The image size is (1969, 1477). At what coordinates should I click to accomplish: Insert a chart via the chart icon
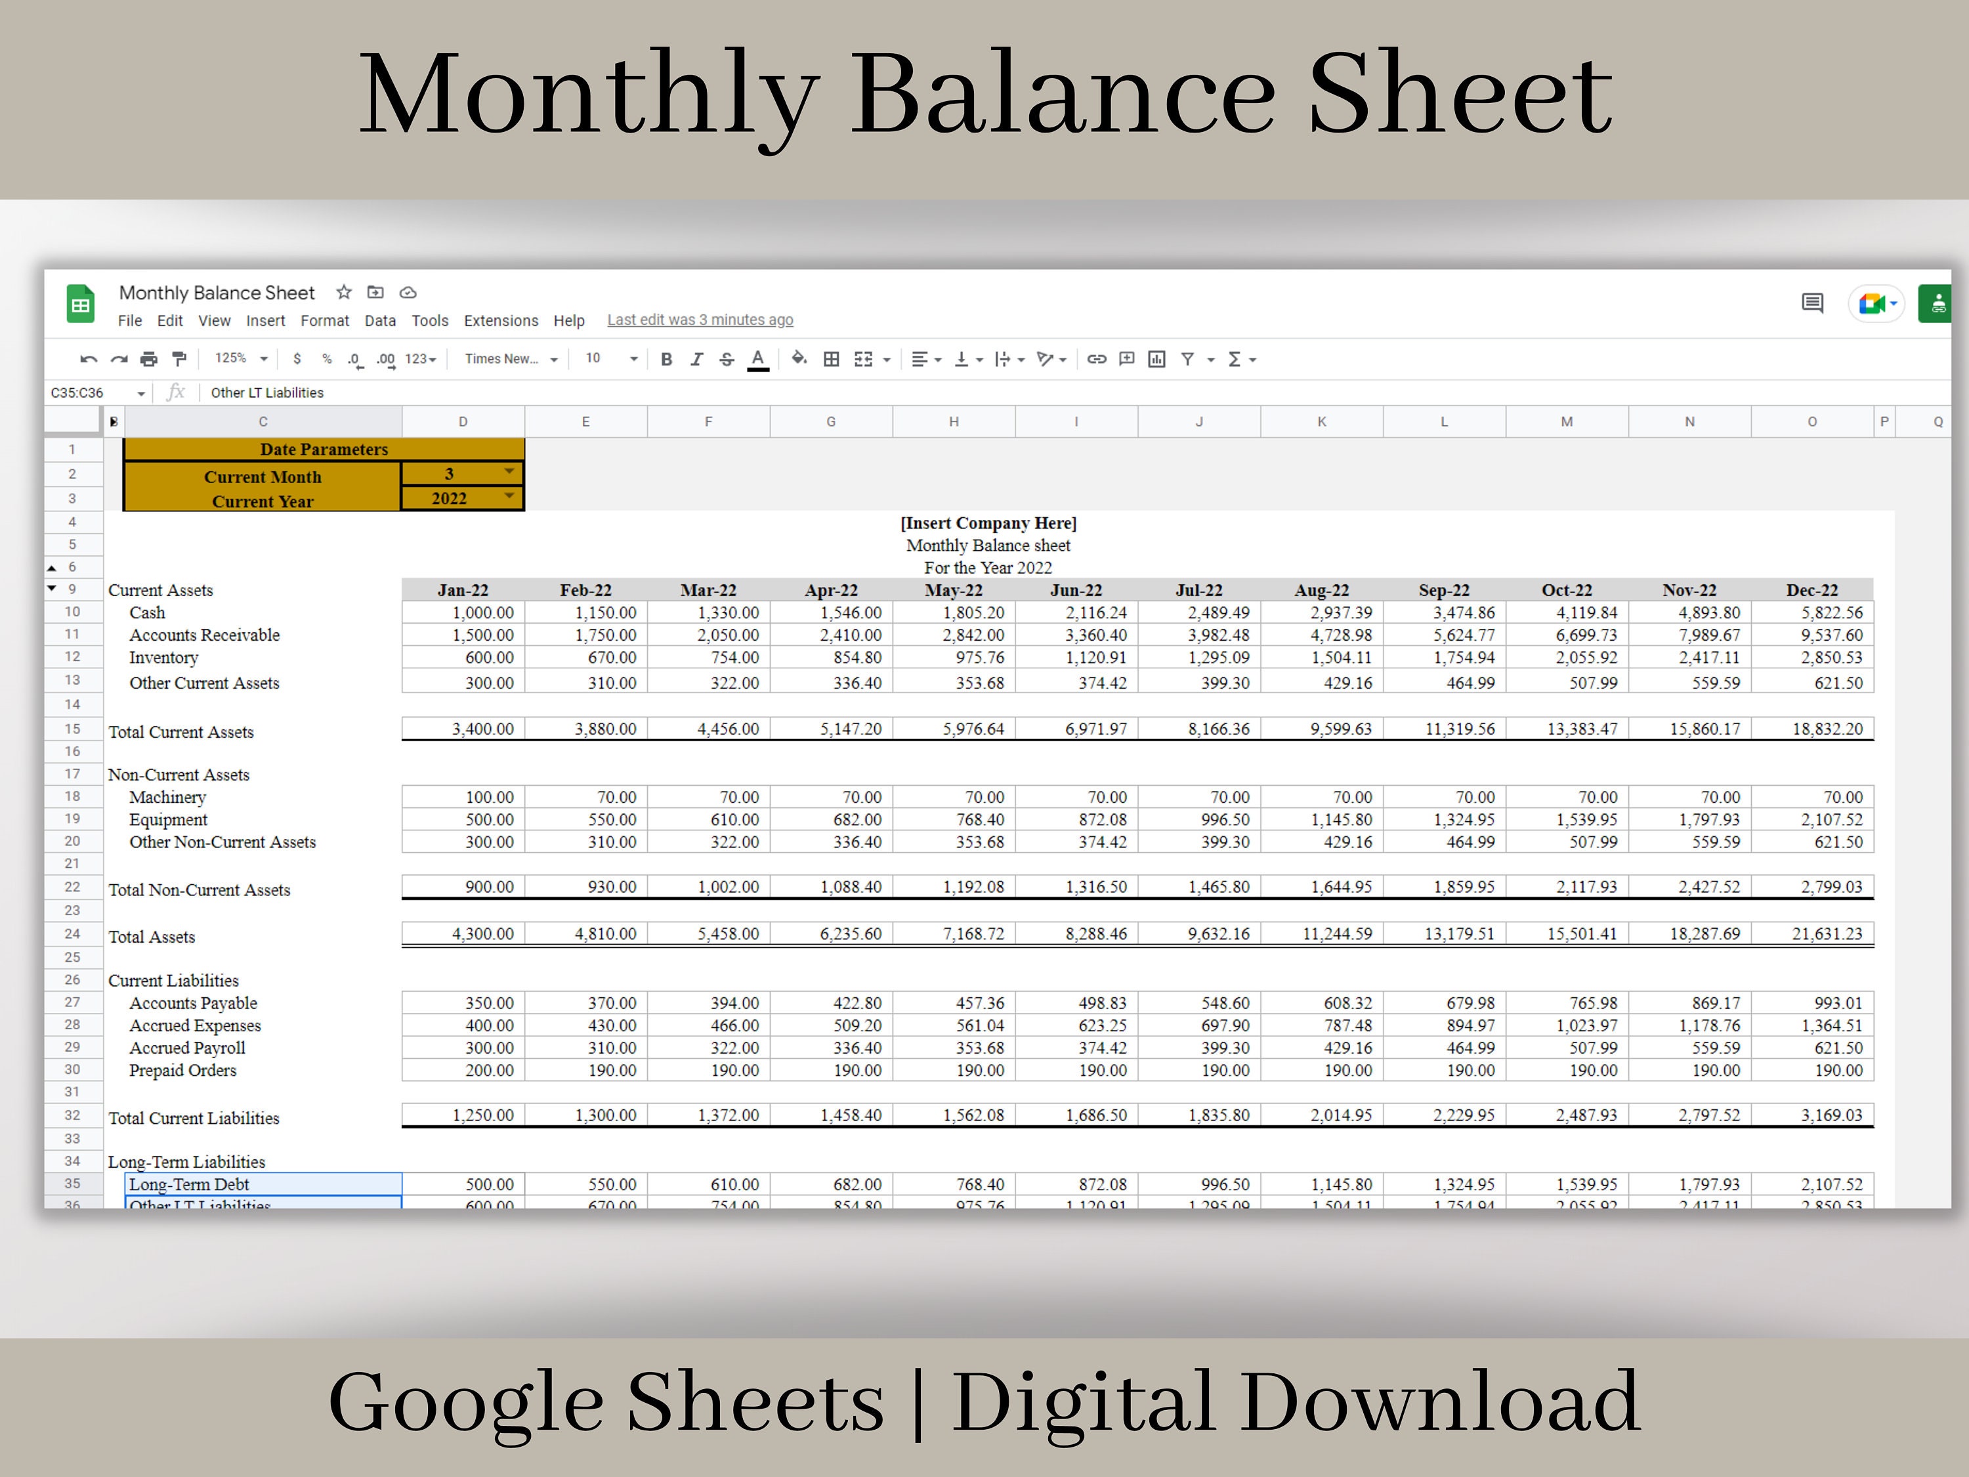[x=1157, y=359]
